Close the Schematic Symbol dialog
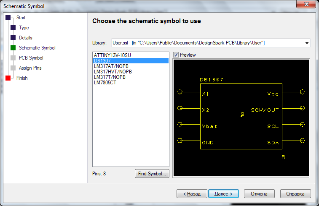Viewport: 319px width, 206px height. 306,4
